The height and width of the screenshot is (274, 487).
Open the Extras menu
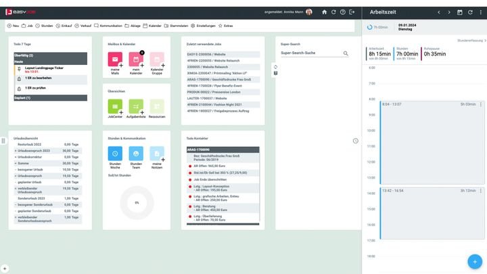[225, 26]
